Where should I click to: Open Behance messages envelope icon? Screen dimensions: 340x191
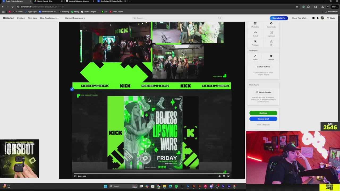pos(313,18)
